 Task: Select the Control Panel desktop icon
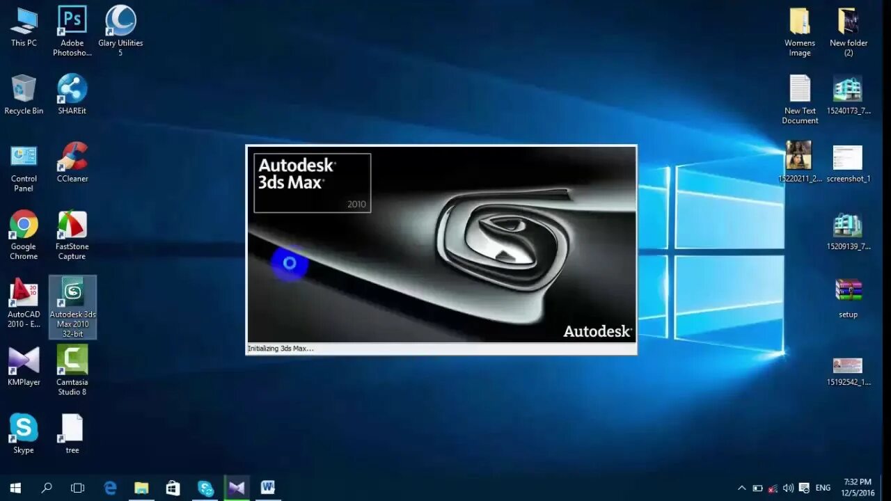coord(24,168)
